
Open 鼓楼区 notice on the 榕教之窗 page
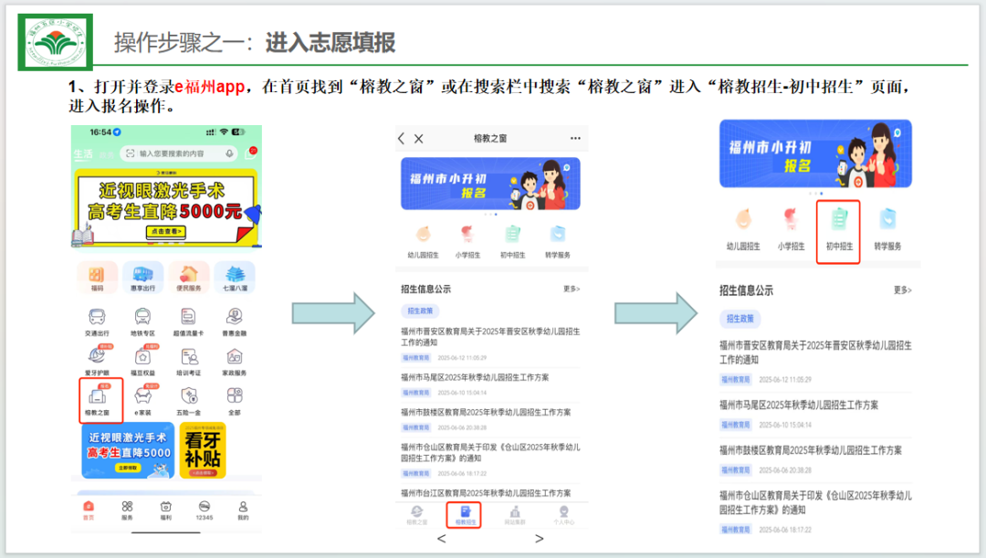486,412
